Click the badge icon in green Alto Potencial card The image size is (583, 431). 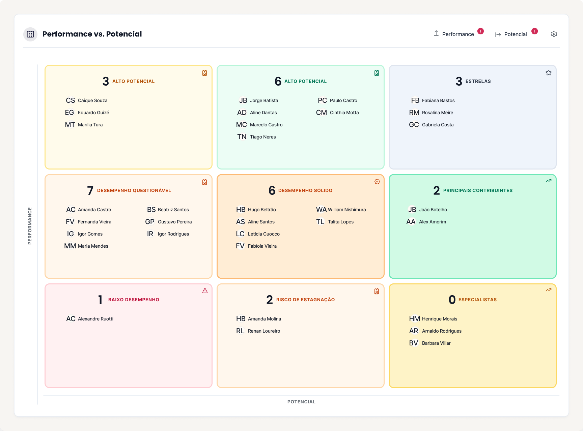377,73
